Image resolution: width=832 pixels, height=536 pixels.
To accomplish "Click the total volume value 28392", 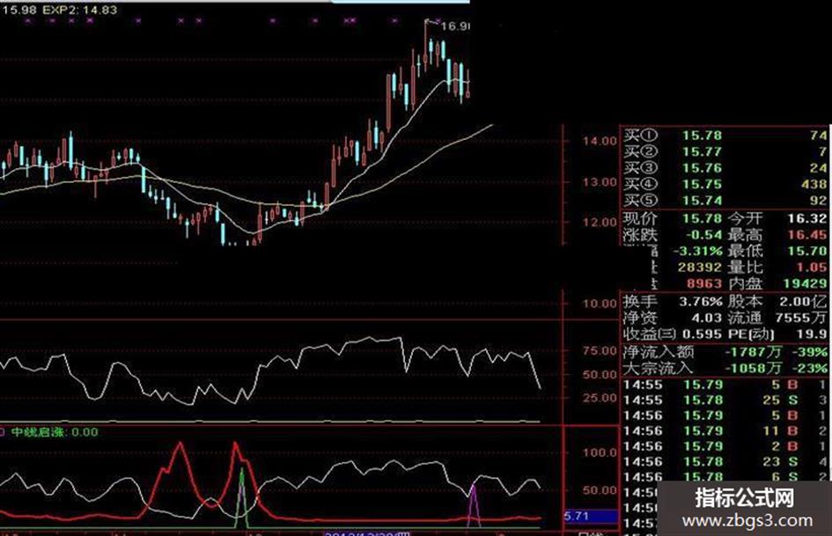I will [x=699, y=267].
